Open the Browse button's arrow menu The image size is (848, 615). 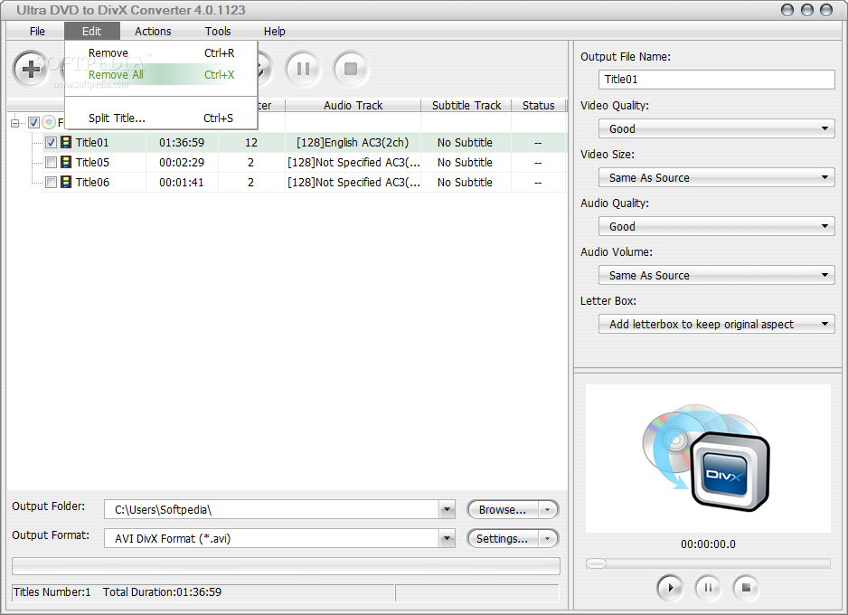coord(547,509)
